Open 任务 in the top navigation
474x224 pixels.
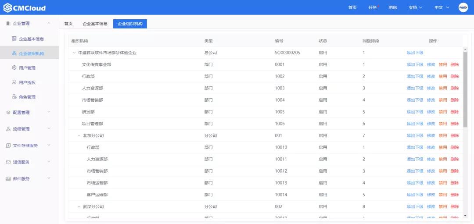(373, 7)
